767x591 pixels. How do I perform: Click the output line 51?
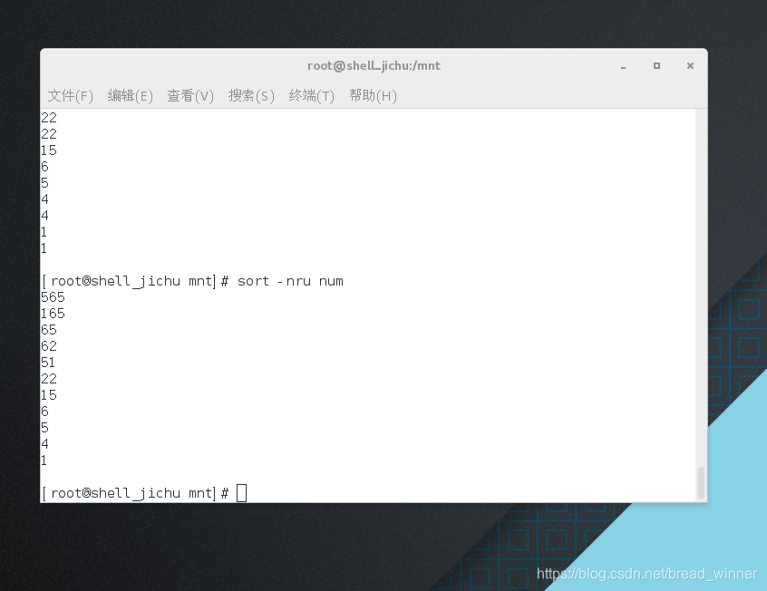pos(48,362)
